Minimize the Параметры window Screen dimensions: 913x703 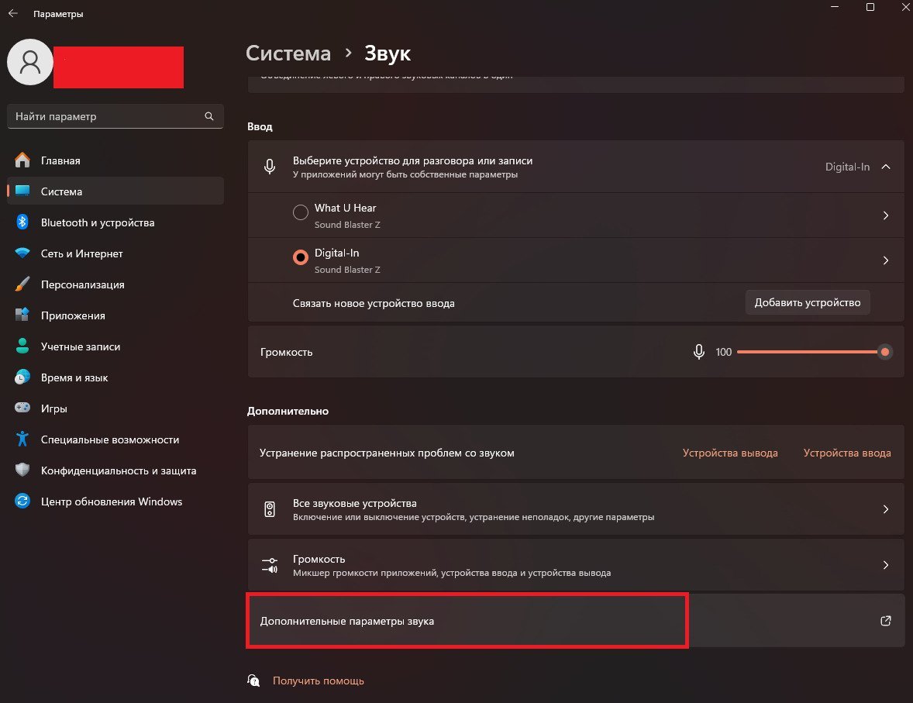tap(835, 7)
